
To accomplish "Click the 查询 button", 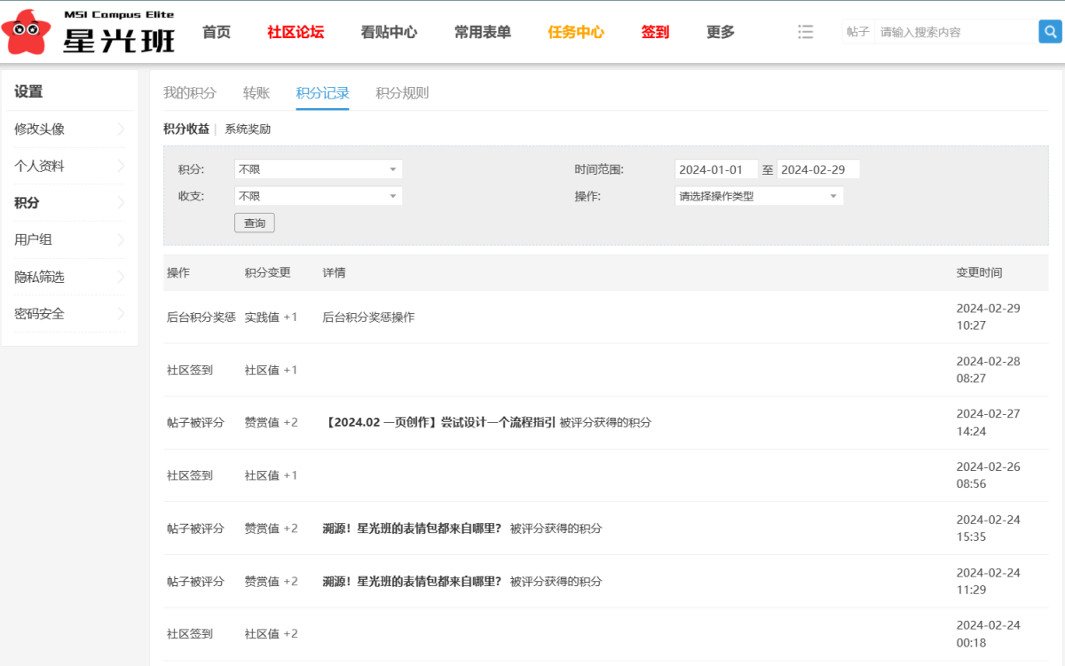I will 255,223.
